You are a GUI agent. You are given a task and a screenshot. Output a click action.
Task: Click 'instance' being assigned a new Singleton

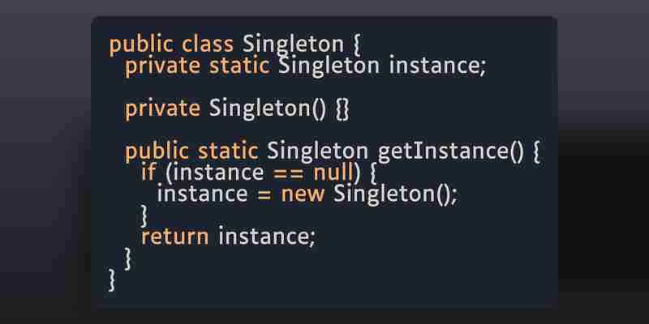pyautogui.click(x=202, y=194)
